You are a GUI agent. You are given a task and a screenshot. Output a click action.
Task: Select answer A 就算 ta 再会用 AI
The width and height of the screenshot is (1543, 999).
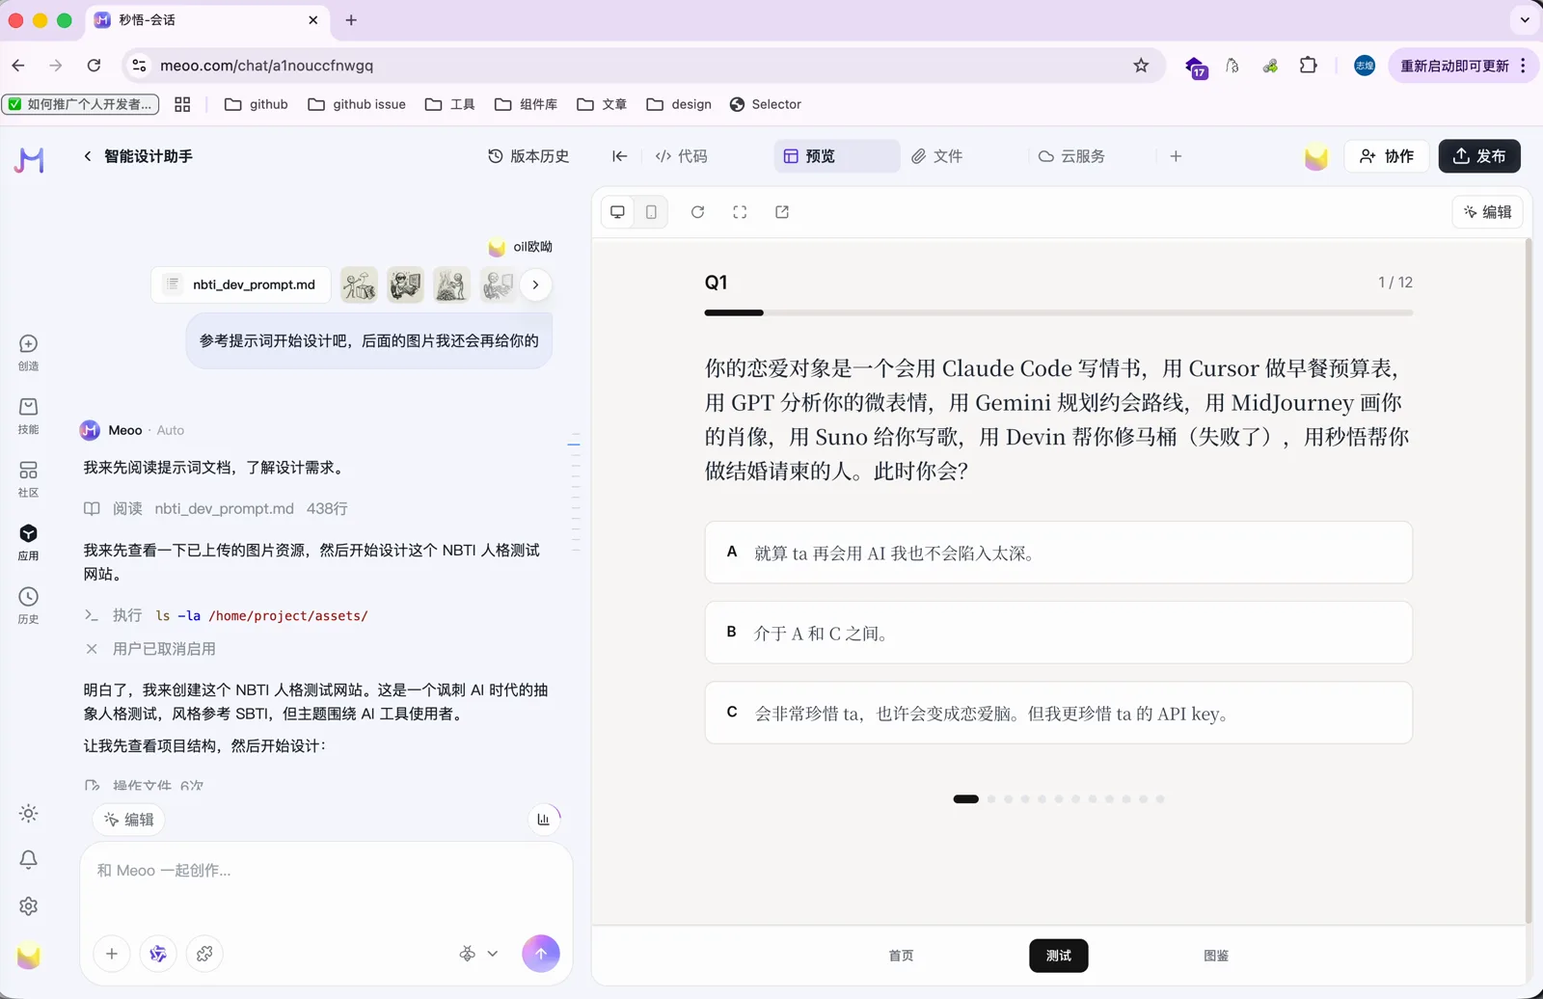point(1059,553)
